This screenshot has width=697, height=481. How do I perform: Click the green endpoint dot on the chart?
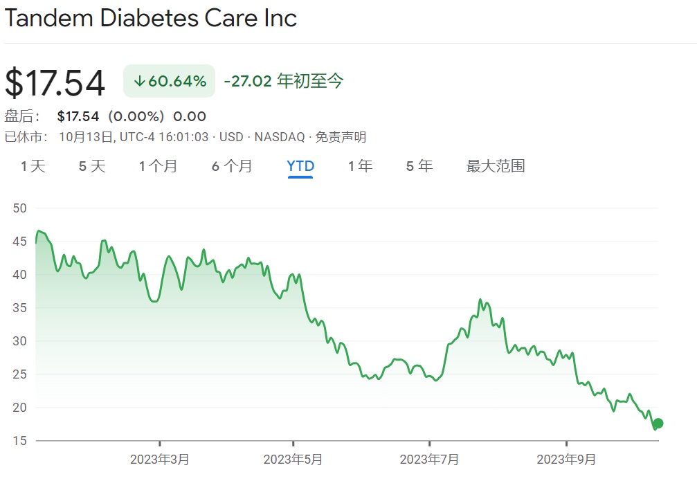(x=658, y=423)
